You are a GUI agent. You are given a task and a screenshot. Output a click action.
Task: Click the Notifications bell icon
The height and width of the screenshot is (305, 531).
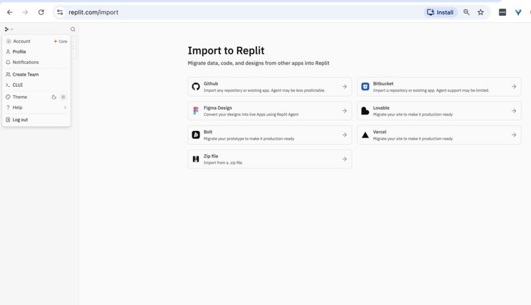(x=8, y=62)
